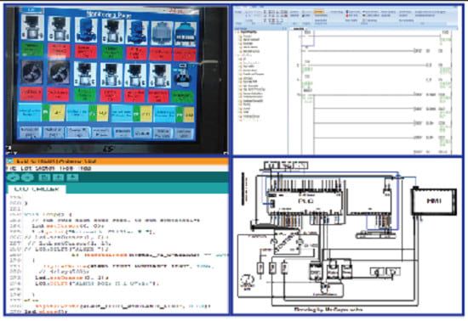The height and width of the screenshot is (321, 468).
Task: Open the File menu in Arduino IDE
Action: 11,168
